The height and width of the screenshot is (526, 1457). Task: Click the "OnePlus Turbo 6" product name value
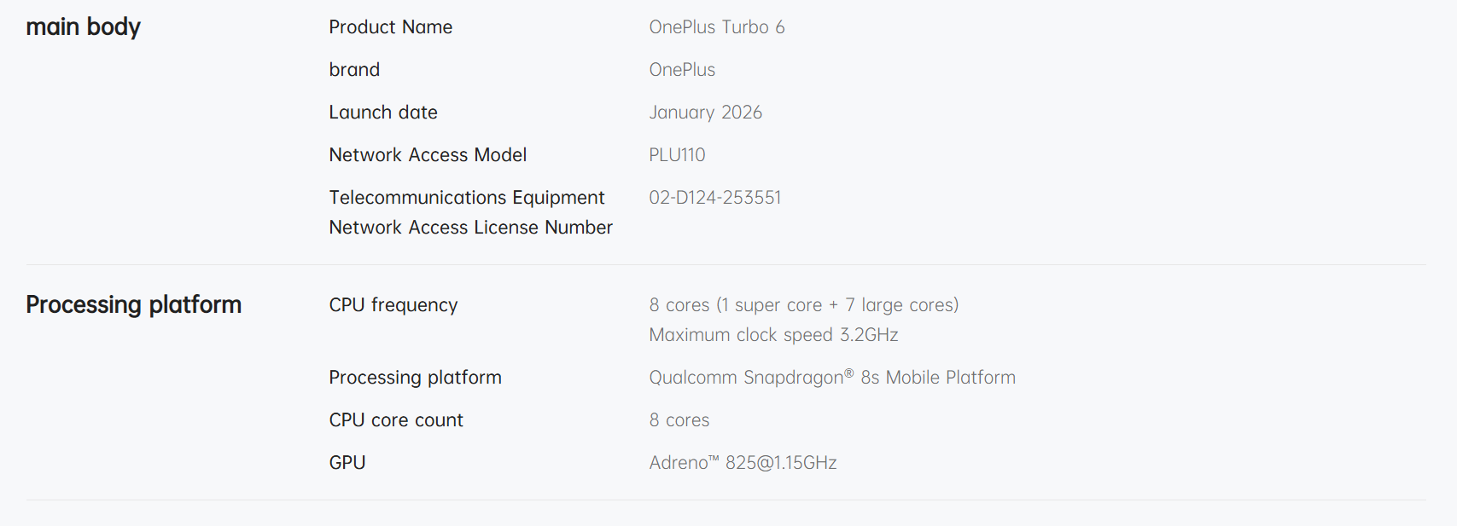tap(716, 27)
